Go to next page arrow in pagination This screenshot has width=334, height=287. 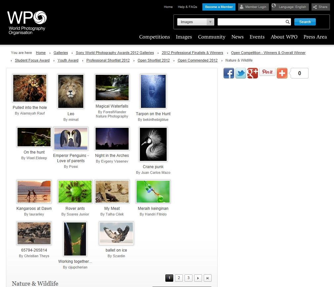tap(198, 278)
